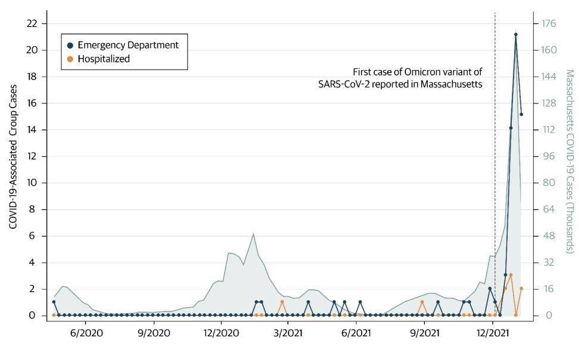Viewport: 579px width, 347px height.
Task: Click the highest Emergency Department data point
Action: pos(516,34)
